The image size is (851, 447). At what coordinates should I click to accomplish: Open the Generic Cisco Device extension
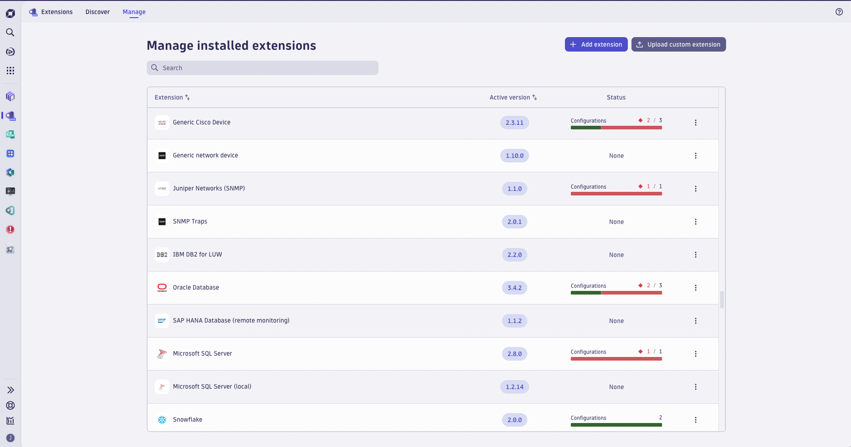(x=202, y=123)
